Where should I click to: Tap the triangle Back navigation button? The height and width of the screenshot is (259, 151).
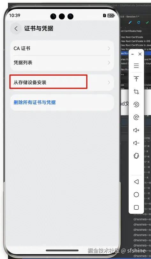click(136, 182)
